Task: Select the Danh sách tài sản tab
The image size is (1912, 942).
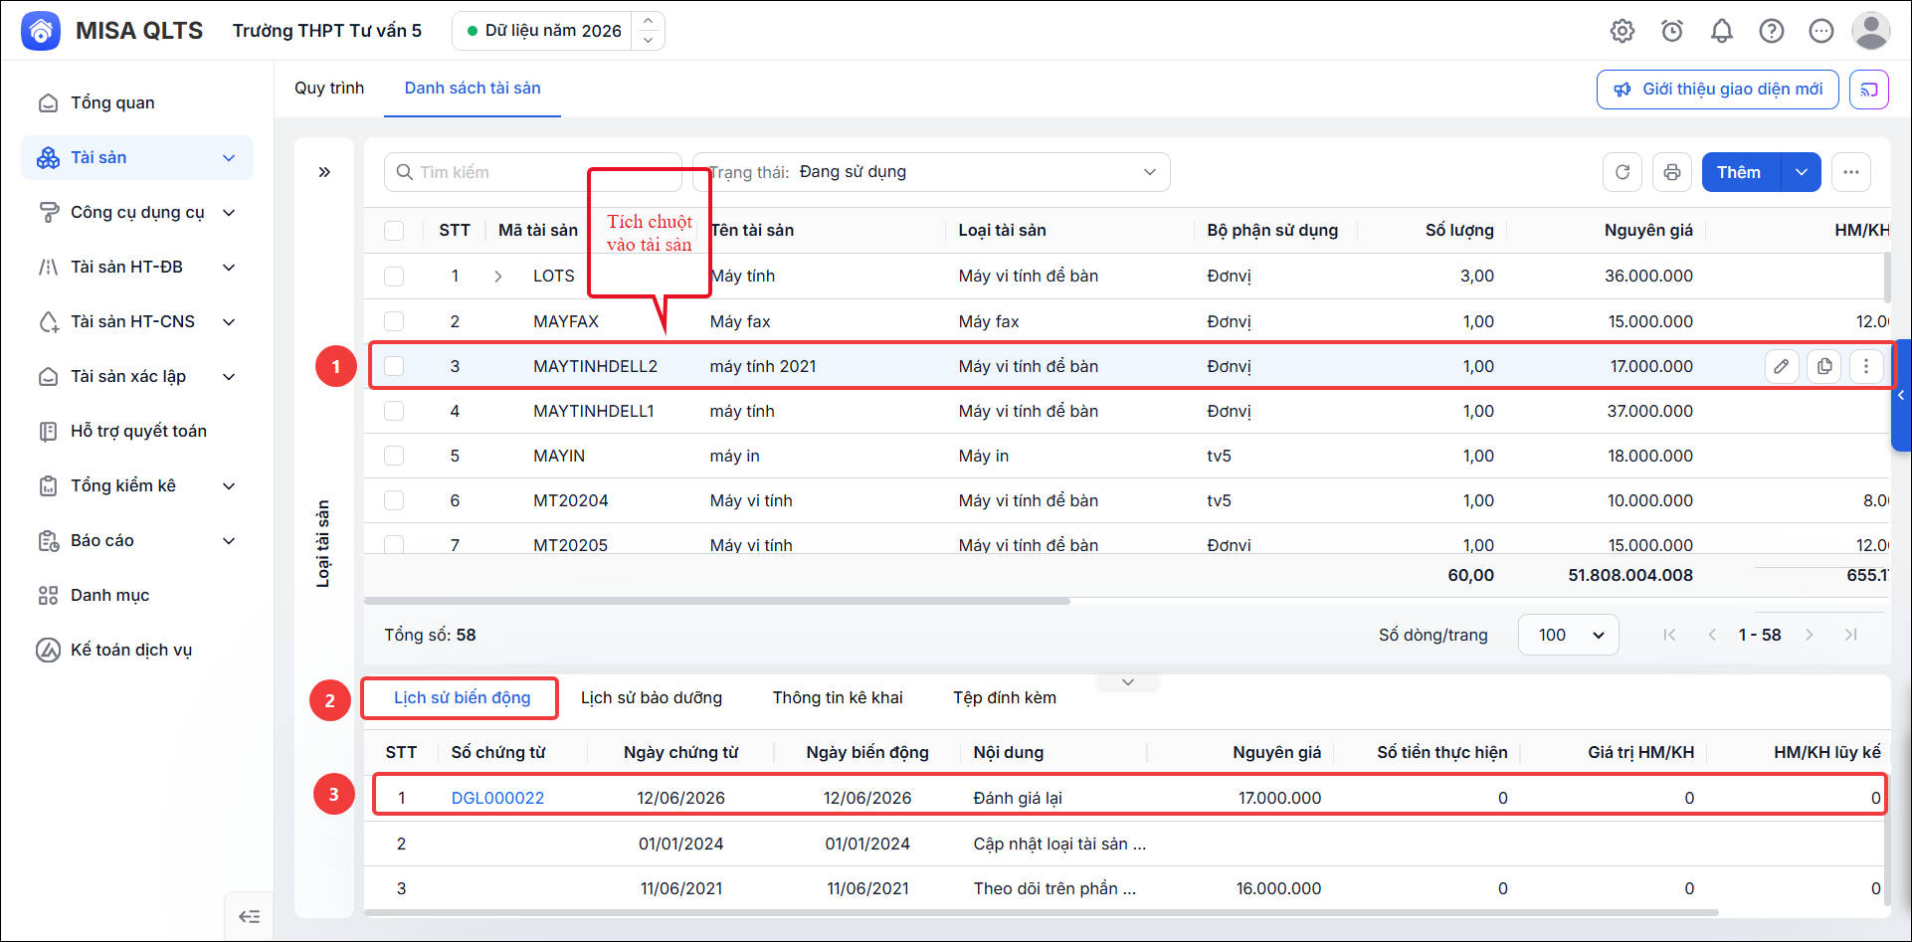Action: click(473, 88)
